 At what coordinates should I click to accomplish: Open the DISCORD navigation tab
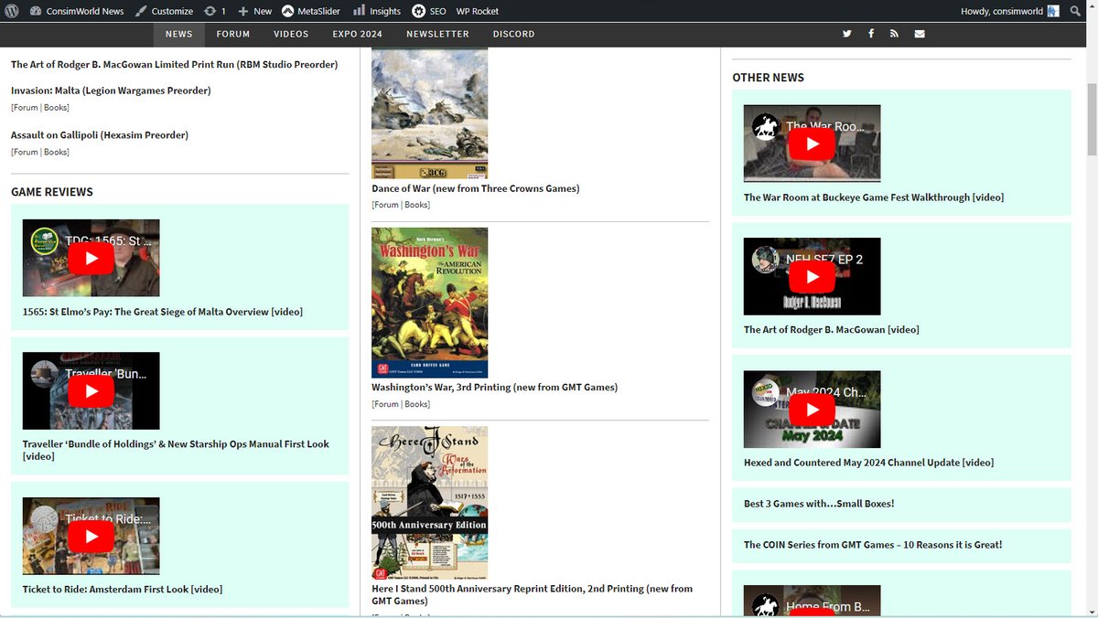513,34
